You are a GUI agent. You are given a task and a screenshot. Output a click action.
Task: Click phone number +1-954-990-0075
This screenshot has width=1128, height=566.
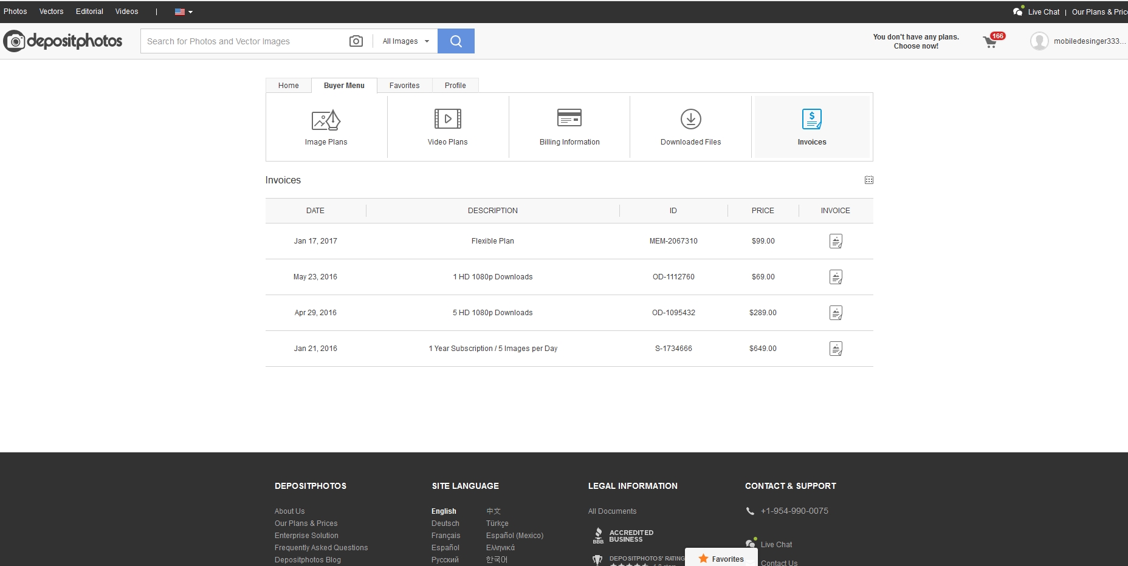click(794, 511)
